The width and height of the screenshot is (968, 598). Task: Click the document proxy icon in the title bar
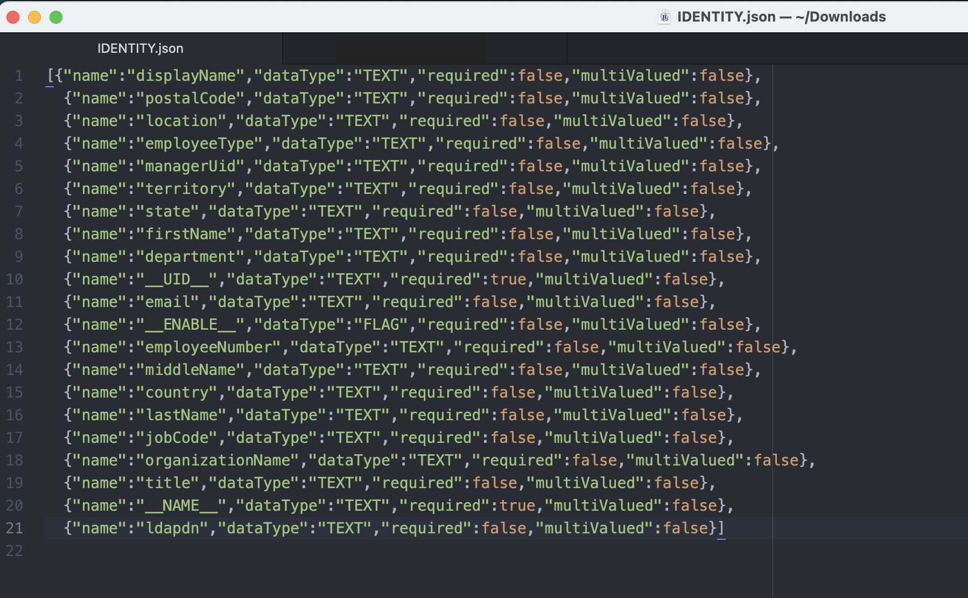[x=665, y=17]
